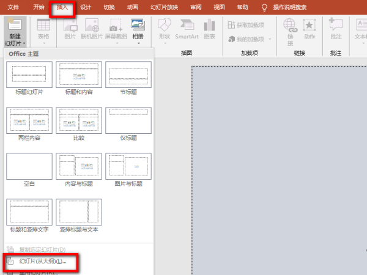This screenshot has height=275, width=367.
Task: Pick the Blank (空白) slide layout
Action: click(29, 169)
